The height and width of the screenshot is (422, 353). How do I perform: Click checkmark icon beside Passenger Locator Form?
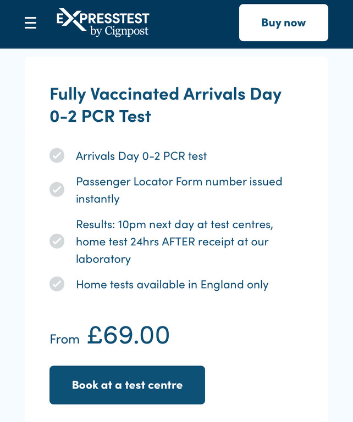(57, 189)
